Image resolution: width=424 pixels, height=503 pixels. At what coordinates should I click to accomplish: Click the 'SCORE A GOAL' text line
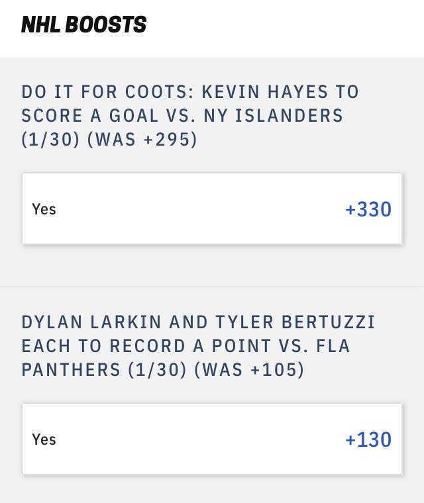pos(90,115)
